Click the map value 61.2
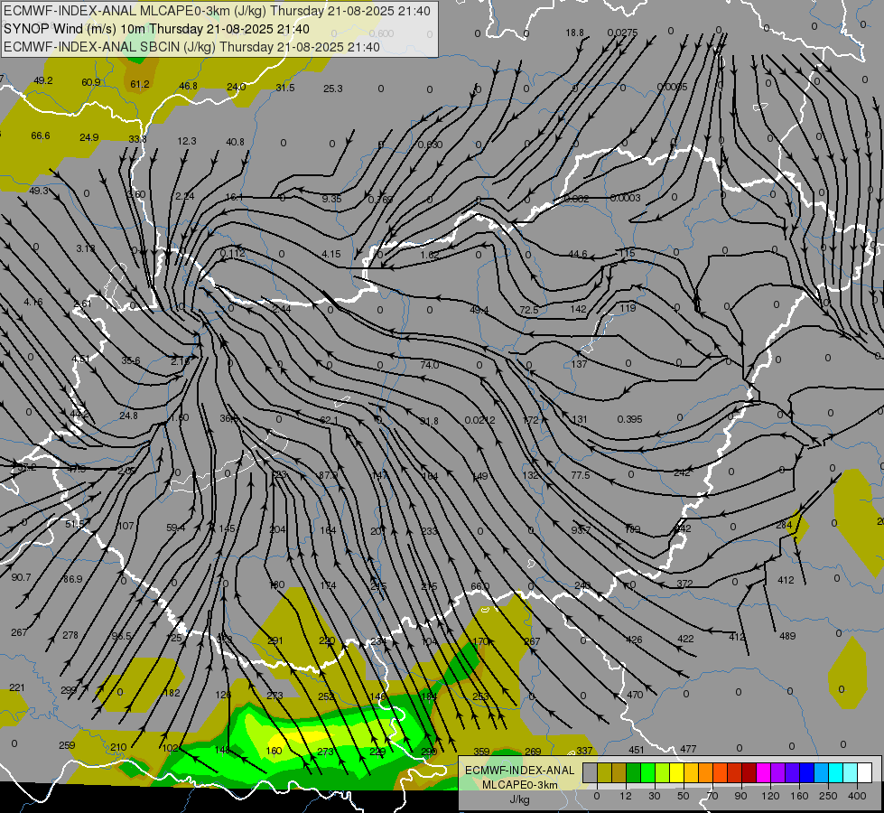 (140, 84)
